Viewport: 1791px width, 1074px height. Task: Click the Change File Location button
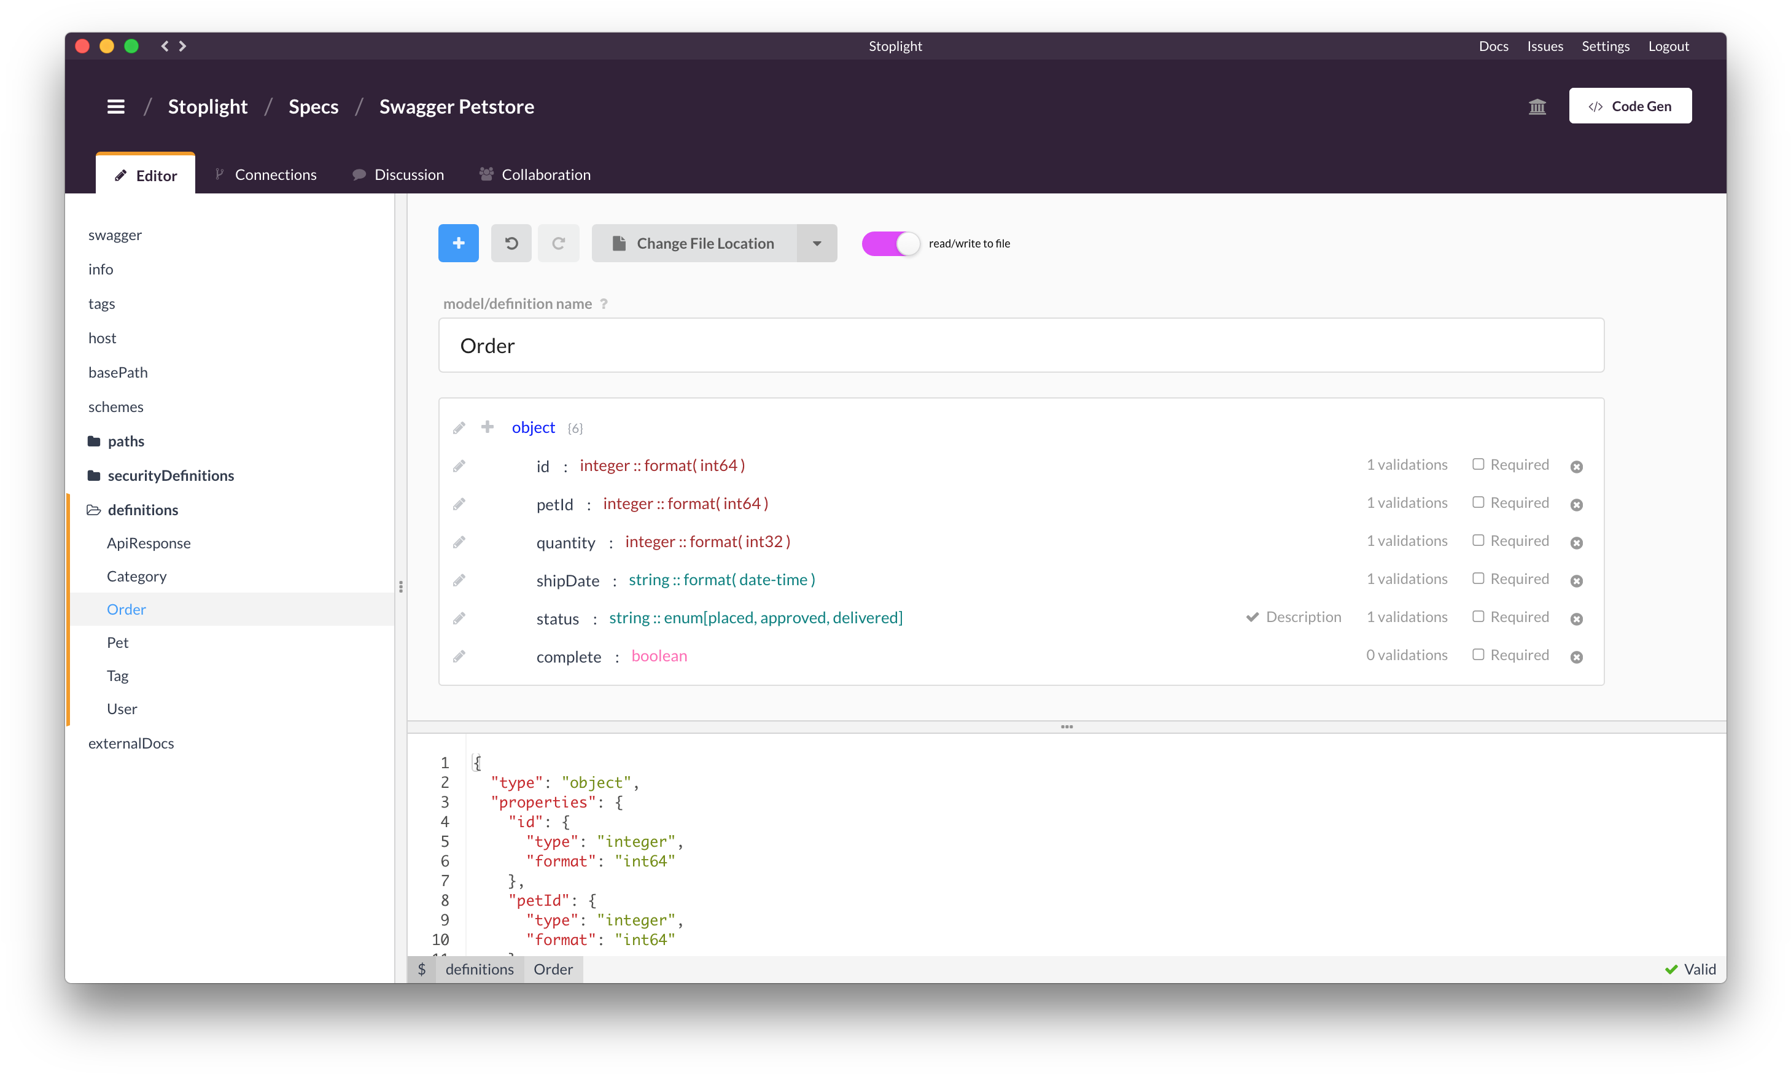click(x=694, y=243)
